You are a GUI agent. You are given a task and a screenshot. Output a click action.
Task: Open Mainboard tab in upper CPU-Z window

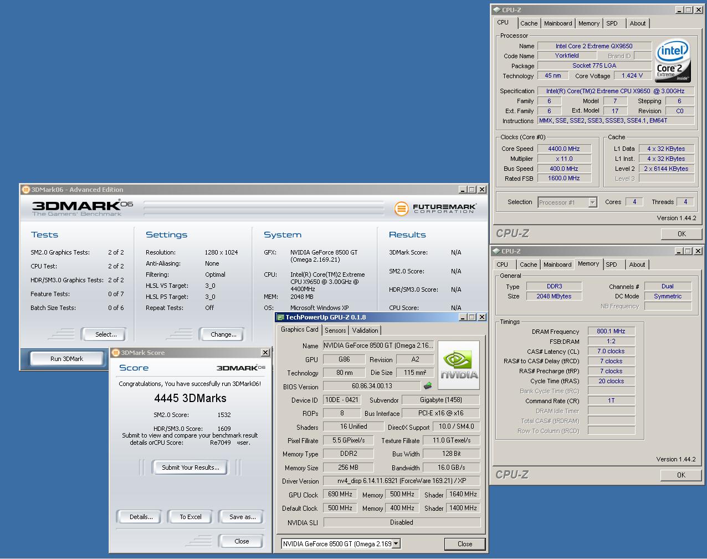(558, 23)
